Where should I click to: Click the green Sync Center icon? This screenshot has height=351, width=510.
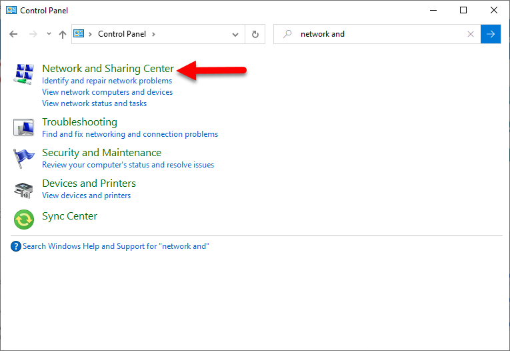click(x=23, y=218)
